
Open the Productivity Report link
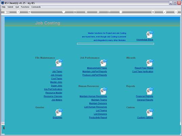point(98,118)
